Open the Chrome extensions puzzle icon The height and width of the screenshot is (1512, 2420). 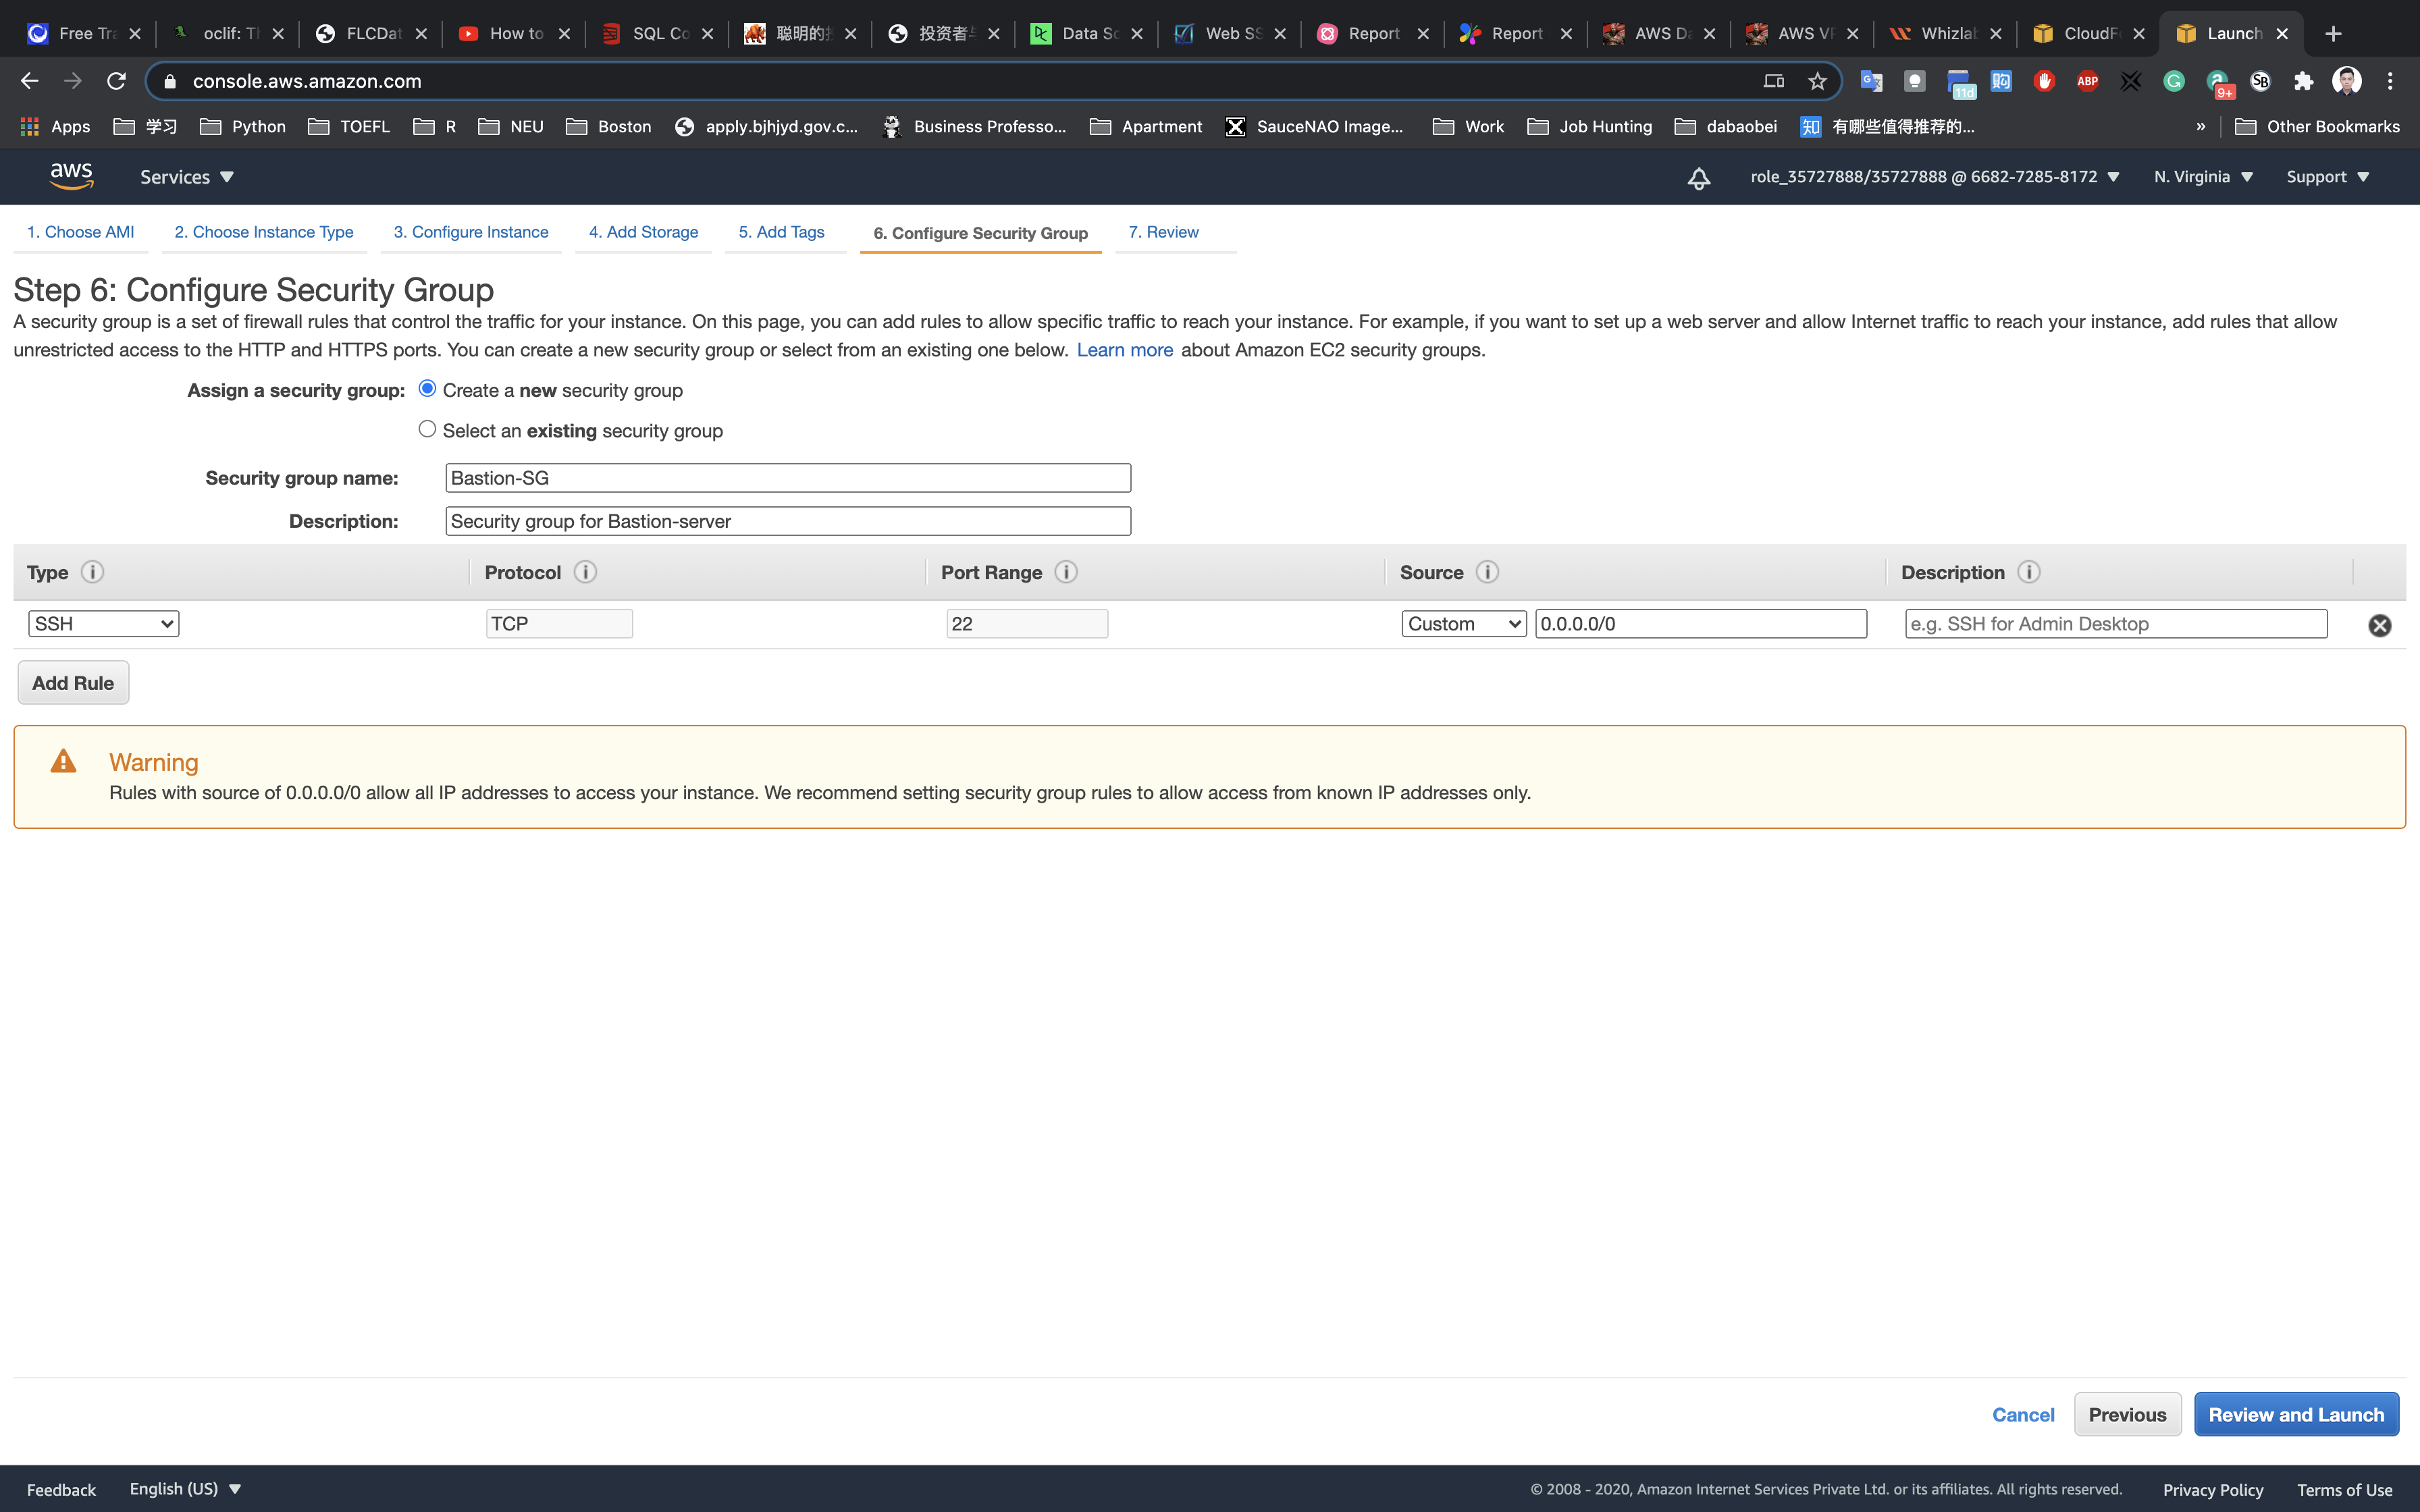(x=2303, y=81)
